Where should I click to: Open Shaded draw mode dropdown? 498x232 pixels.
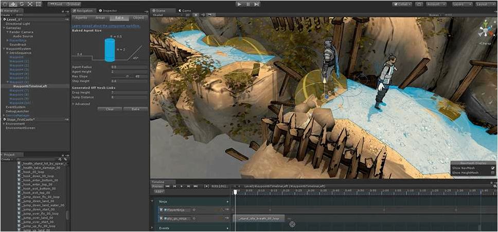[x=168, y=14]
